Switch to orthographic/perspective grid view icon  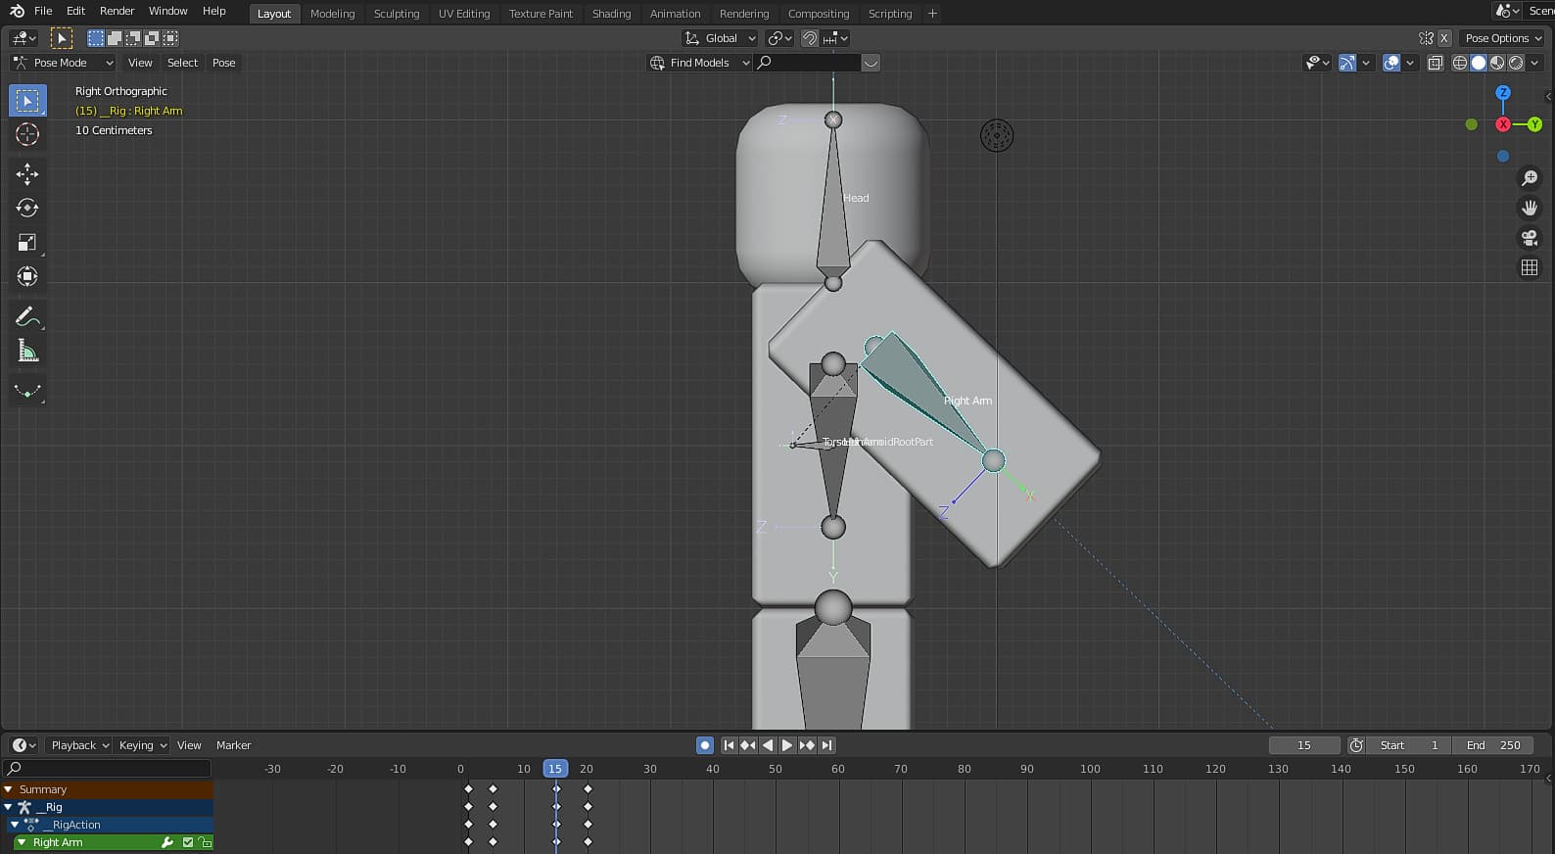click(x=1529, y=267)
